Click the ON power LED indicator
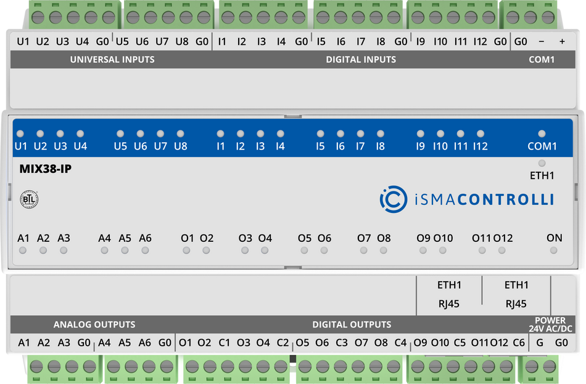The image size is (586, 384). pos(553,250)
